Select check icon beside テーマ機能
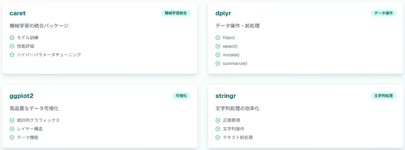 pos(12,137)
